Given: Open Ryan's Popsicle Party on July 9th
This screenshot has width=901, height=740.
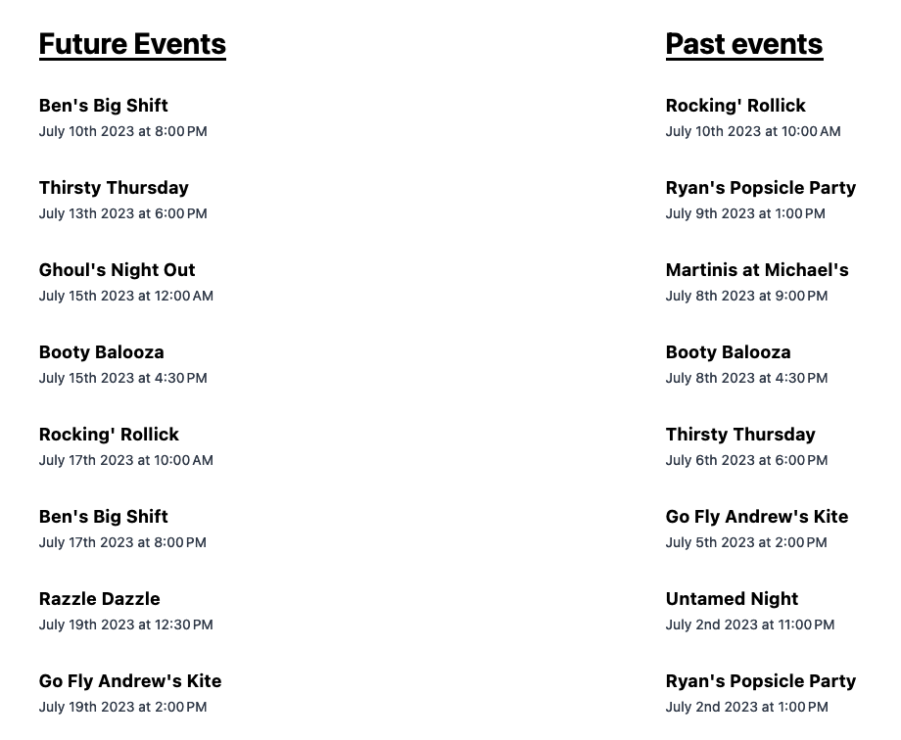Looking at the screenshot, I should point(760,188).
